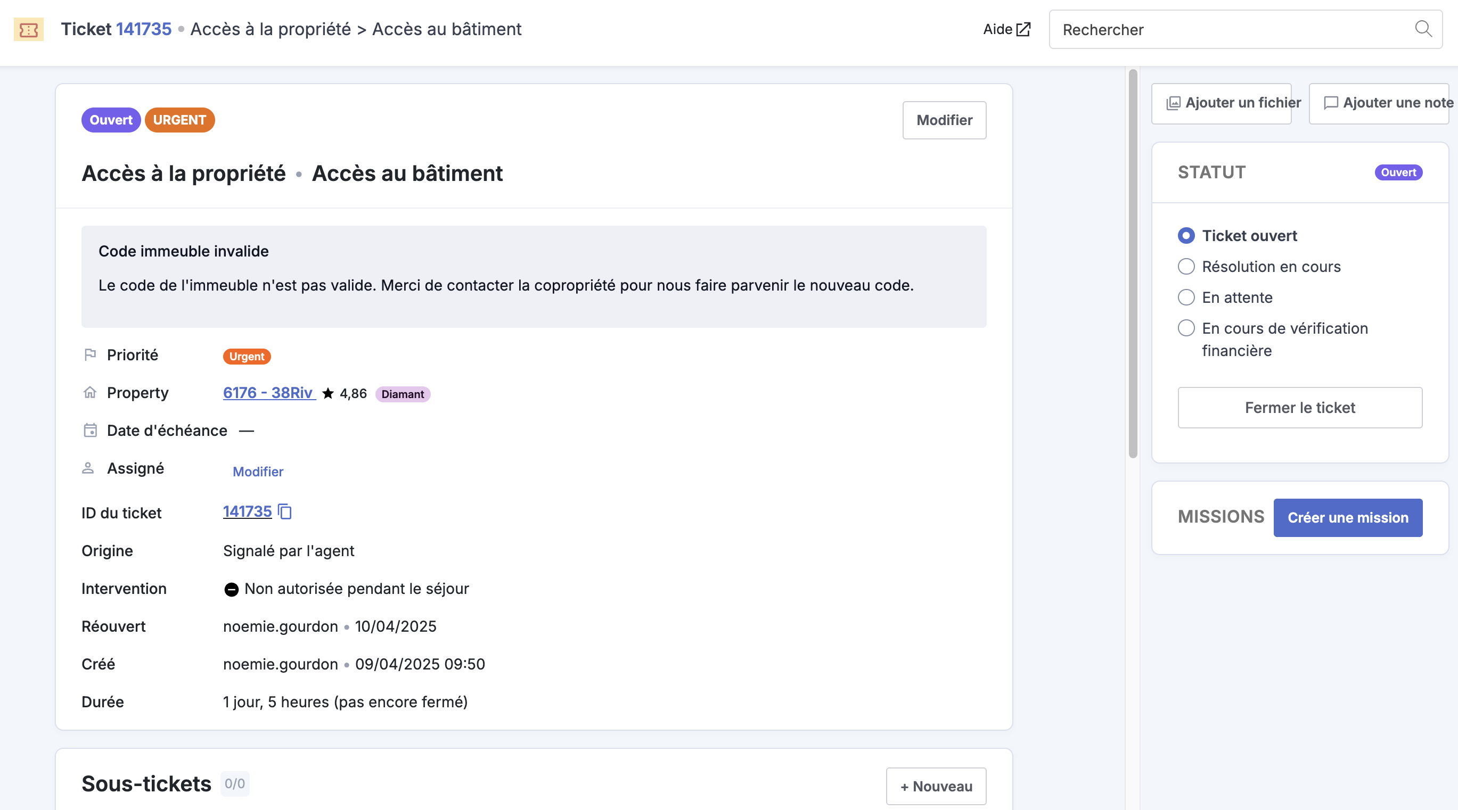
Task: Click the flag icon next to Priorité
Action: [x=90, y=354]
